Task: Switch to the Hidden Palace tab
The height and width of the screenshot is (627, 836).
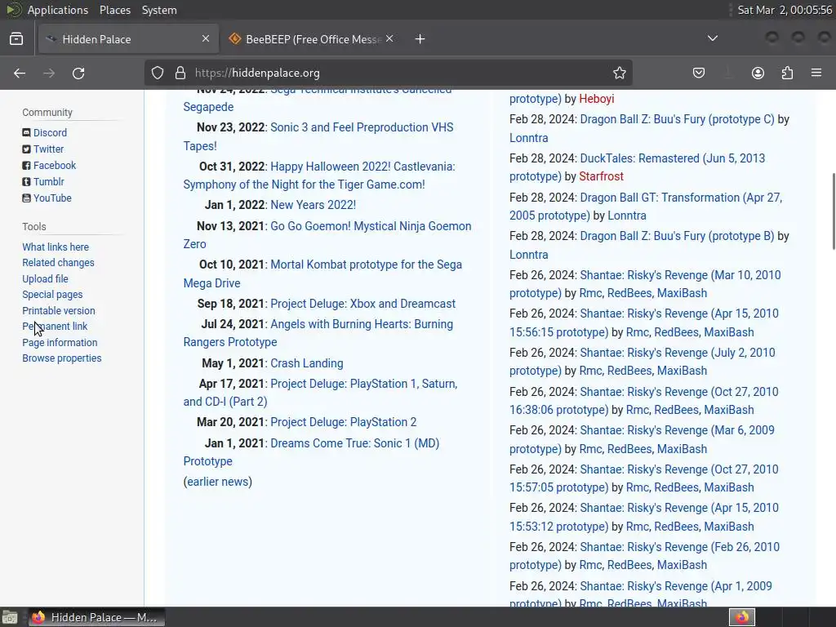Action: (128, 39)
